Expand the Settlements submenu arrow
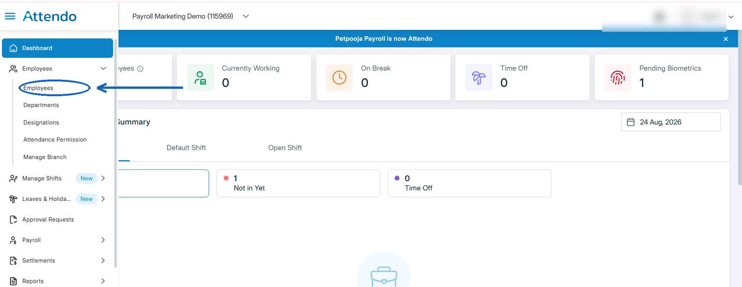 [x=103, y=261]
